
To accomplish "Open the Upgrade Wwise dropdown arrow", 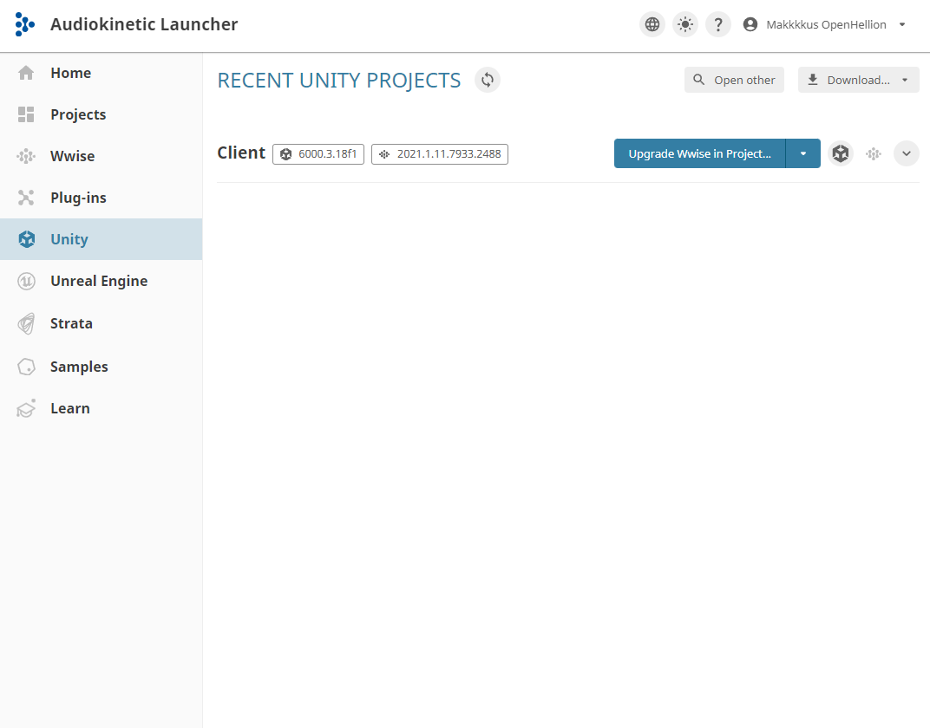I will [803, 153].
